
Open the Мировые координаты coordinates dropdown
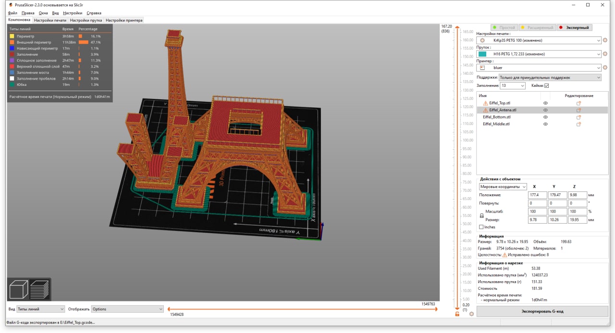coord(503,187)
